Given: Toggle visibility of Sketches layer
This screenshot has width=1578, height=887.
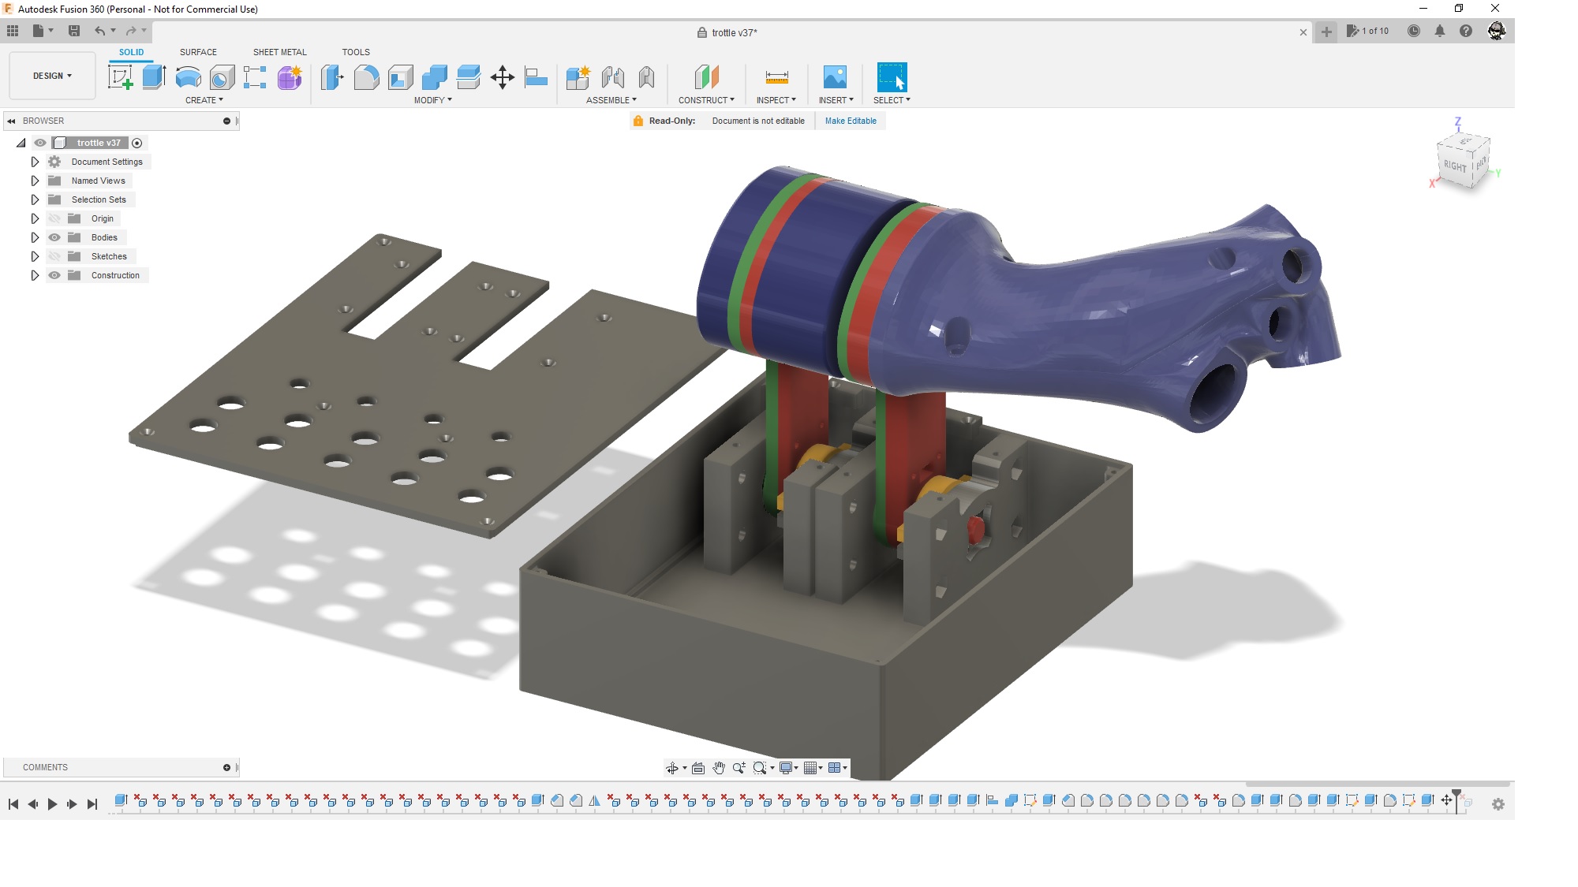Looking at the screenshot, I should coord(54,255).
